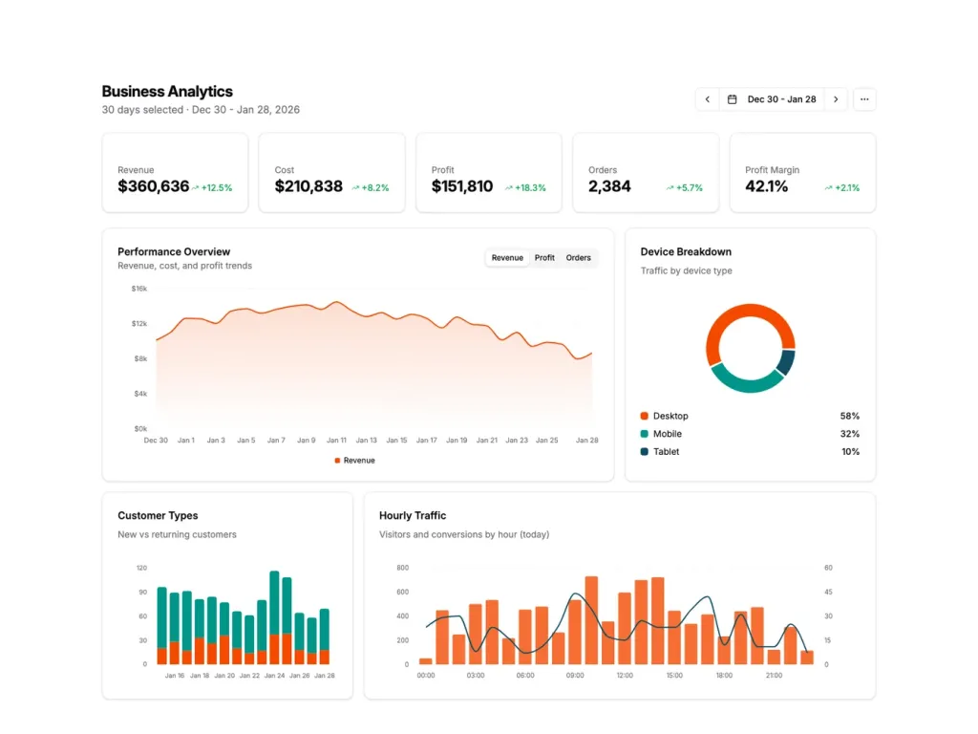Image resolution: width=978 pixels, height=734 pixels.
Task: Click the Desktop orange color swatch
Action: click(645, 417)
